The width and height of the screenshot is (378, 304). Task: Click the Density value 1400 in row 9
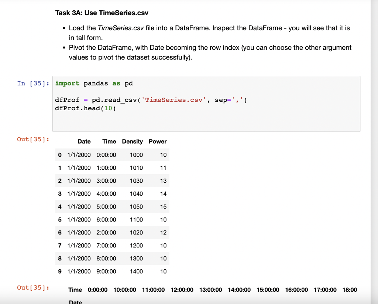(x=137, y=271)
